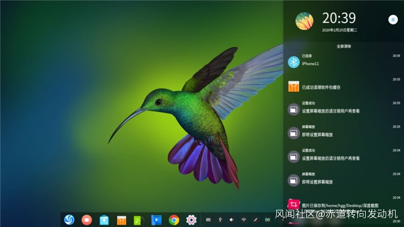Open the blue package box dock icon
Viewport: 404px width, 227px height.
(x=104, y=220)
